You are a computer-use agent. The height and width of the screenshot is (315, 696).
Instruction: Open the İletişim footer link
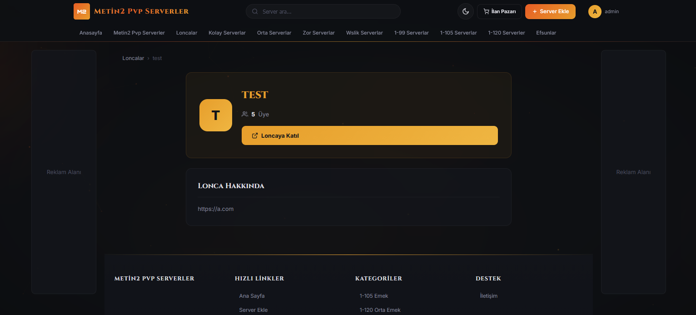coord(489,296)
